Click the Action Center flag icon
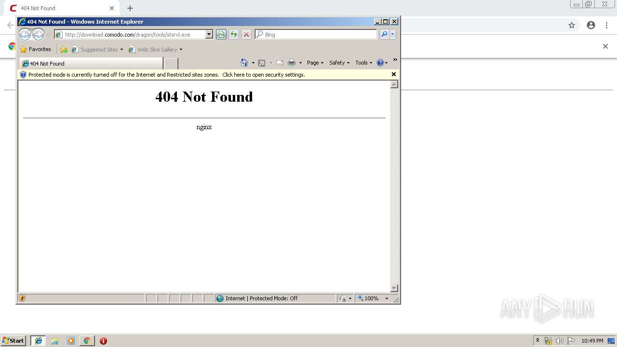The width and height of the screenshot is (617, 347). coord(571,341)
